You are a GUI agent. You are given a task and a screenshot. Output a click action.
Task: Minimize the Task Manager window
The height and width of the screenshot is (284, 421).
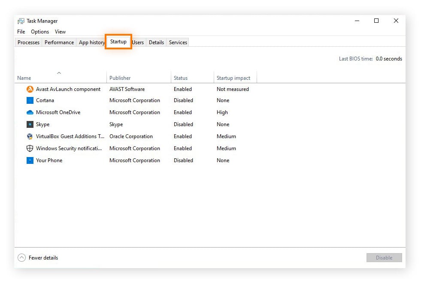(357, 21)
